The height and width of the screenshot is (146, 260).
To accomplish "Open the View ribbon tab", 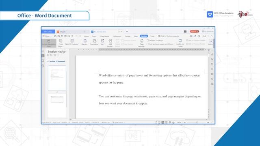I will point(136,36).
